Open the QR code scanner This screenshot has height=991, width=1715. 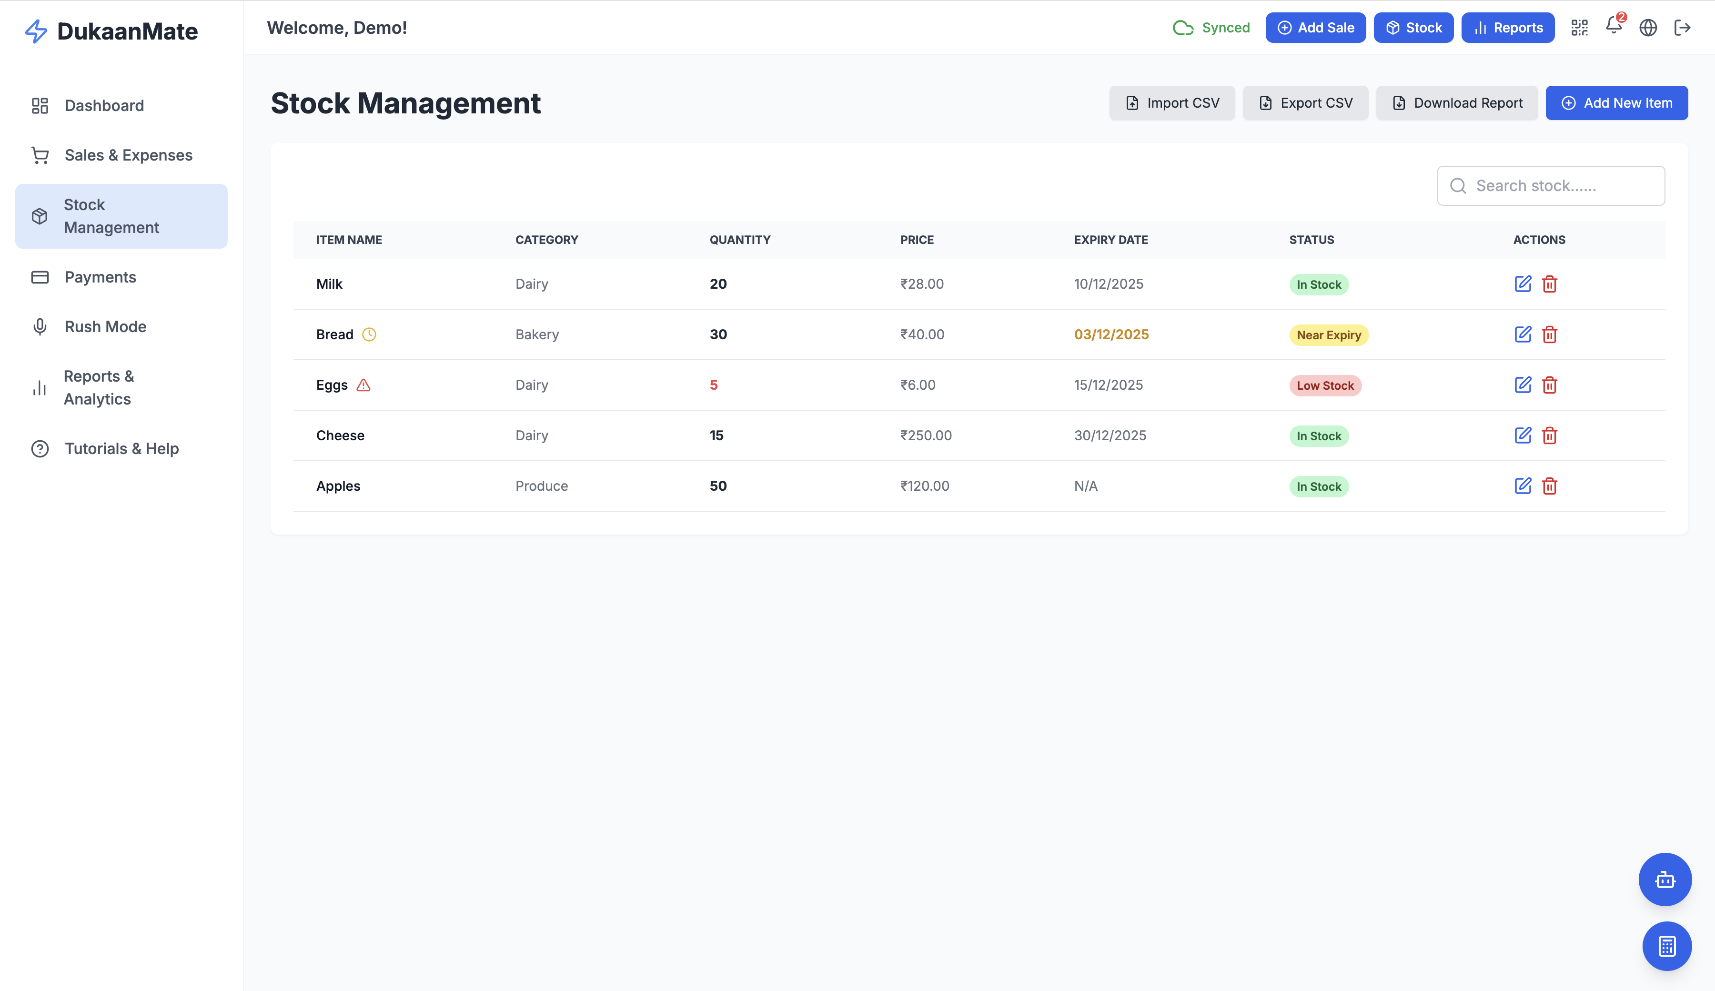[x=1580, y=27]
